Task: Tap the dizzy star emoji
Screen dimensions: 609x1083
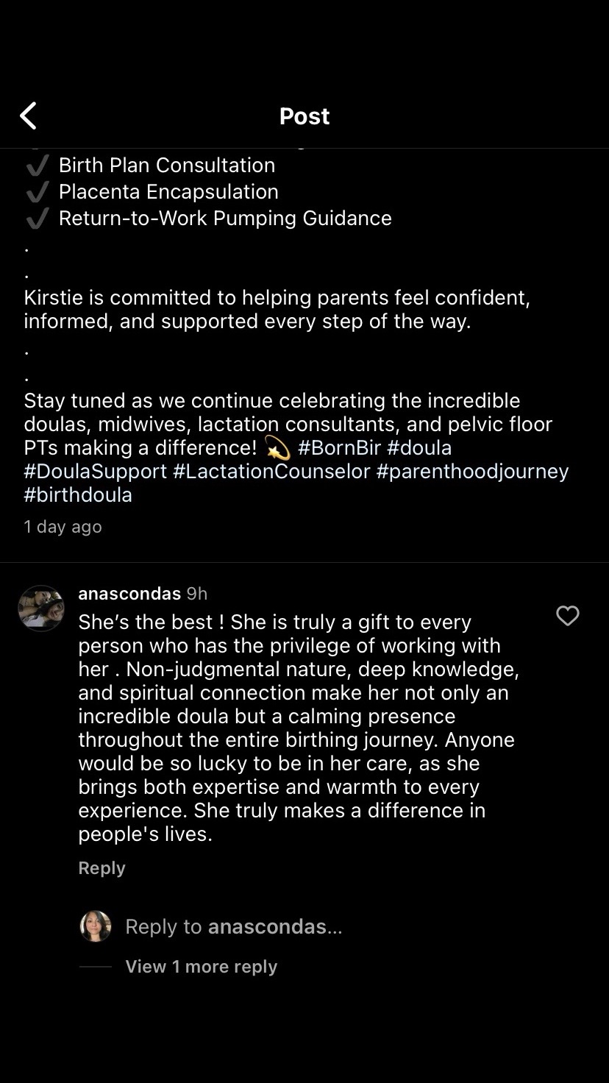Action: pos(277,447)
